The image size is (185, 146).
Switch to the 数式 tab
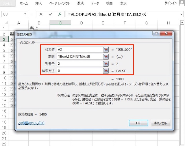point(80,3)
